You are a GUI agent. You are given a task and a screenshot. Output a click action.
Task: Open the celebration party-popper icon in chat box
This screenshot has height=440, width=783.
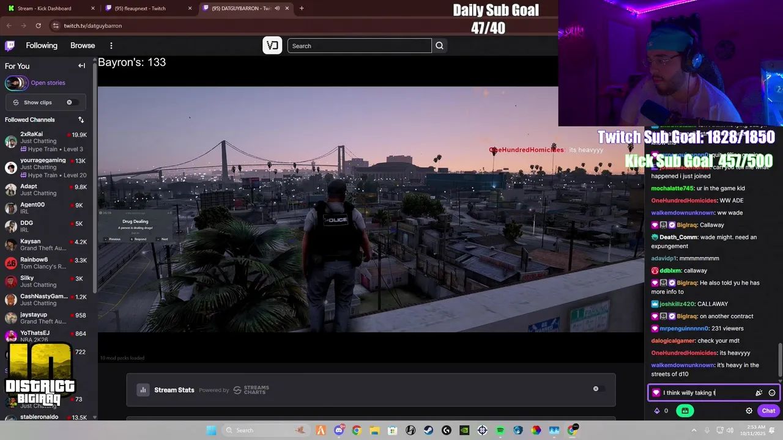pyautogui.click(x=759, y=393)
